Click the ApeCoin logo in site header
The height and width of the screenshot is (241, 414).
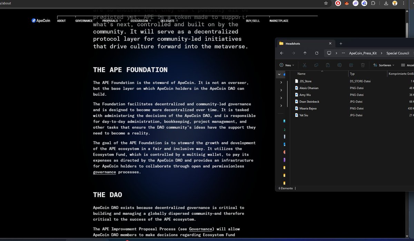pyautogui.click(x=41, y=21)
